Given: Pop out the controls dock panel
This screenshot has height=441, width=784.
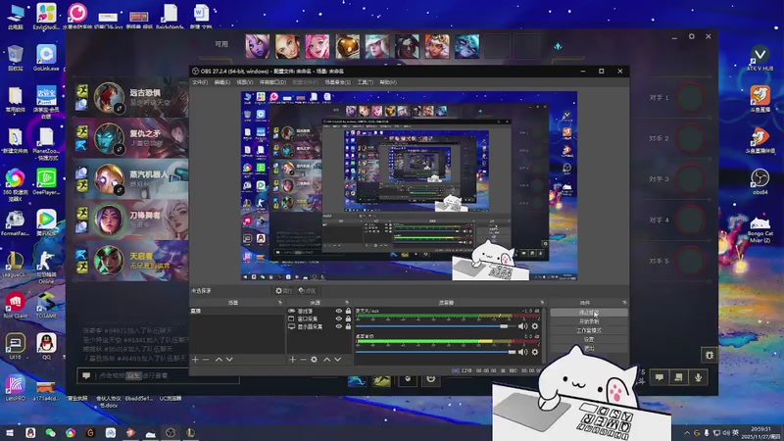Looking at the screenshot, I should (624, 303).
